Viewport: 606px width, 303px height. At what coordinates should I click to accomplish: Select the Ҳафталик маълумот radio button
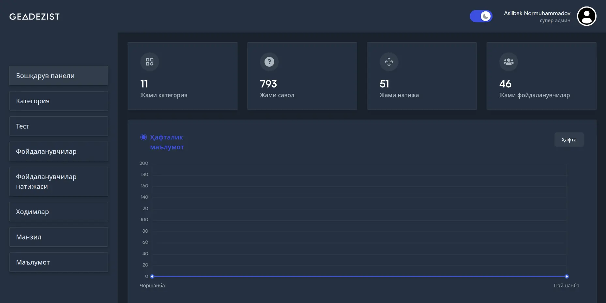click(x=144, y=137)
